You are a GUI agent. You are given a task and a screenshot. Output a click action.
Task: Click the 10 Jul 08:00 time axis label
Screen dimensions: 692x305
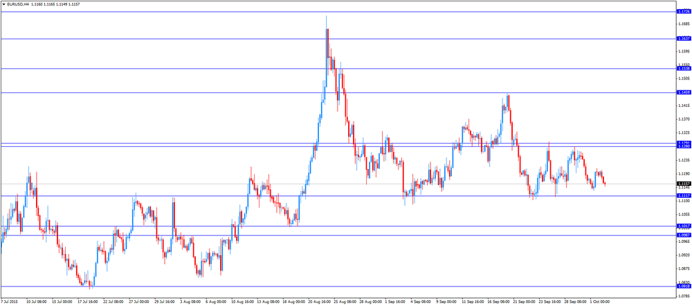(x=37, y=302)
